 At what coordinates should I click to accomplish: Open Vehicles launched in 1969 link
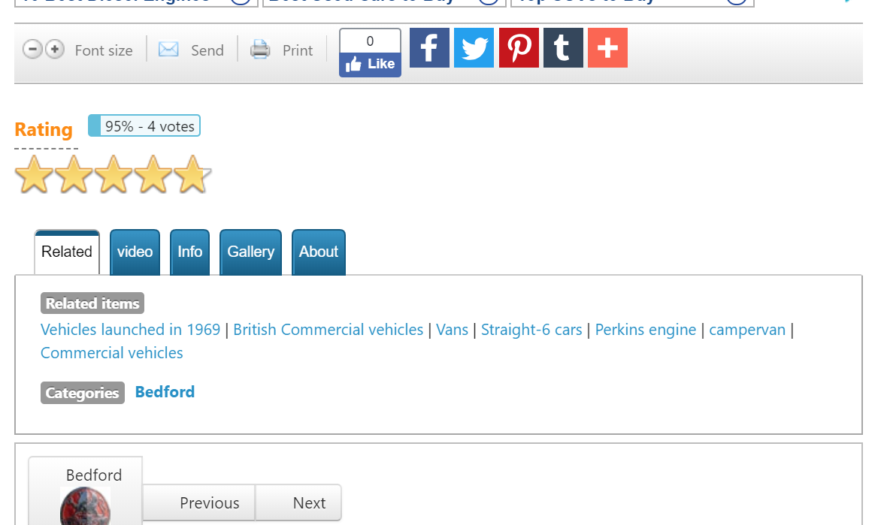click(130, 330)
